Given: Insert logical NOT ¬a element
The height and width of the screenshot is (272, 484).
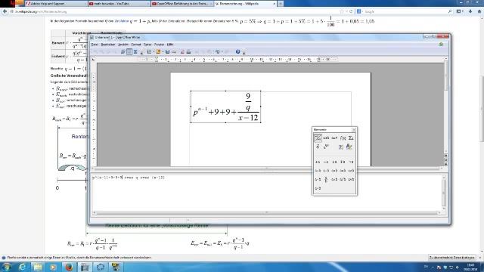Looking at the screenshot, I should 351,162.
